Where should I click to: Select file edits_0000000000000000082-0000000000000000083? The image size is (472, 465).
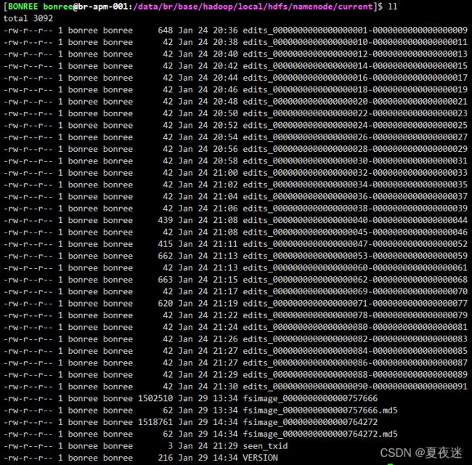(x=355, y=339)
